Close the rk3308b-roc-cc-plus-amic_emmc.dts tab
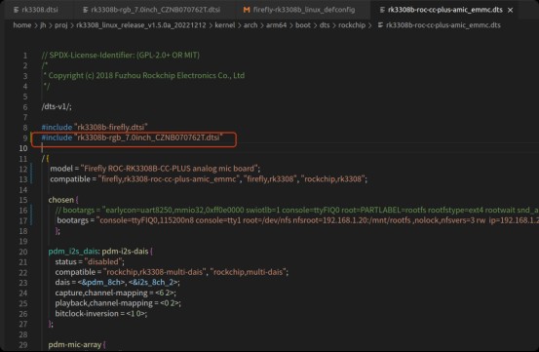The image size is (539, 352). point(511,10)
